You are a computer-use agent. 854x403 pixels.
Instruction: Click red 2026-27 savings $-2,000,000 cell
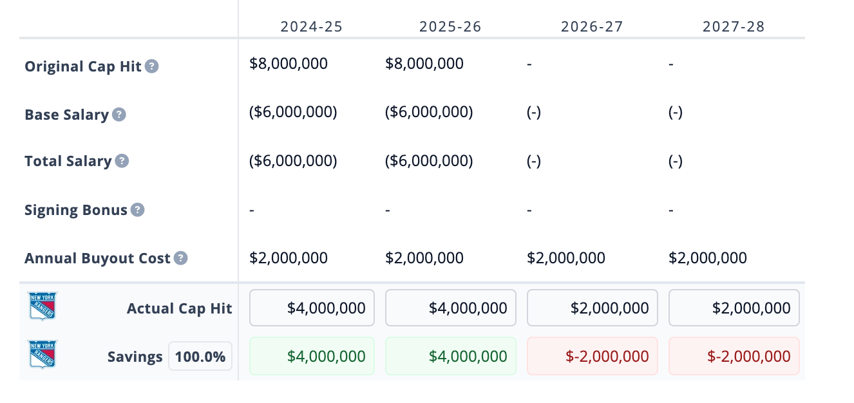593,356
